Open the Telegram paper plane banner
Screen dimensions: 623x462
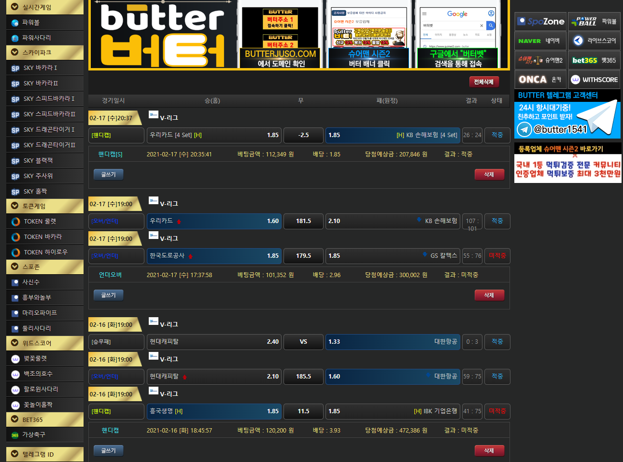coord(567,120)
